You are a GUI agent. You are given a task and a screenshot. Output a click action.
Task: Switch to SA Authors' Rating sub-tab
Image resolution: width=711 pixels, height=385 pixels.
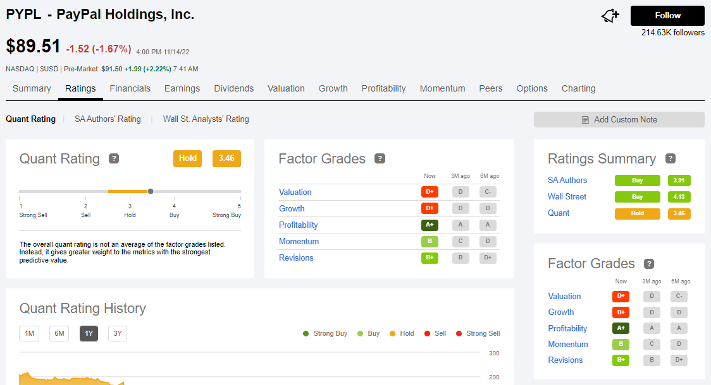click(108, 119)
